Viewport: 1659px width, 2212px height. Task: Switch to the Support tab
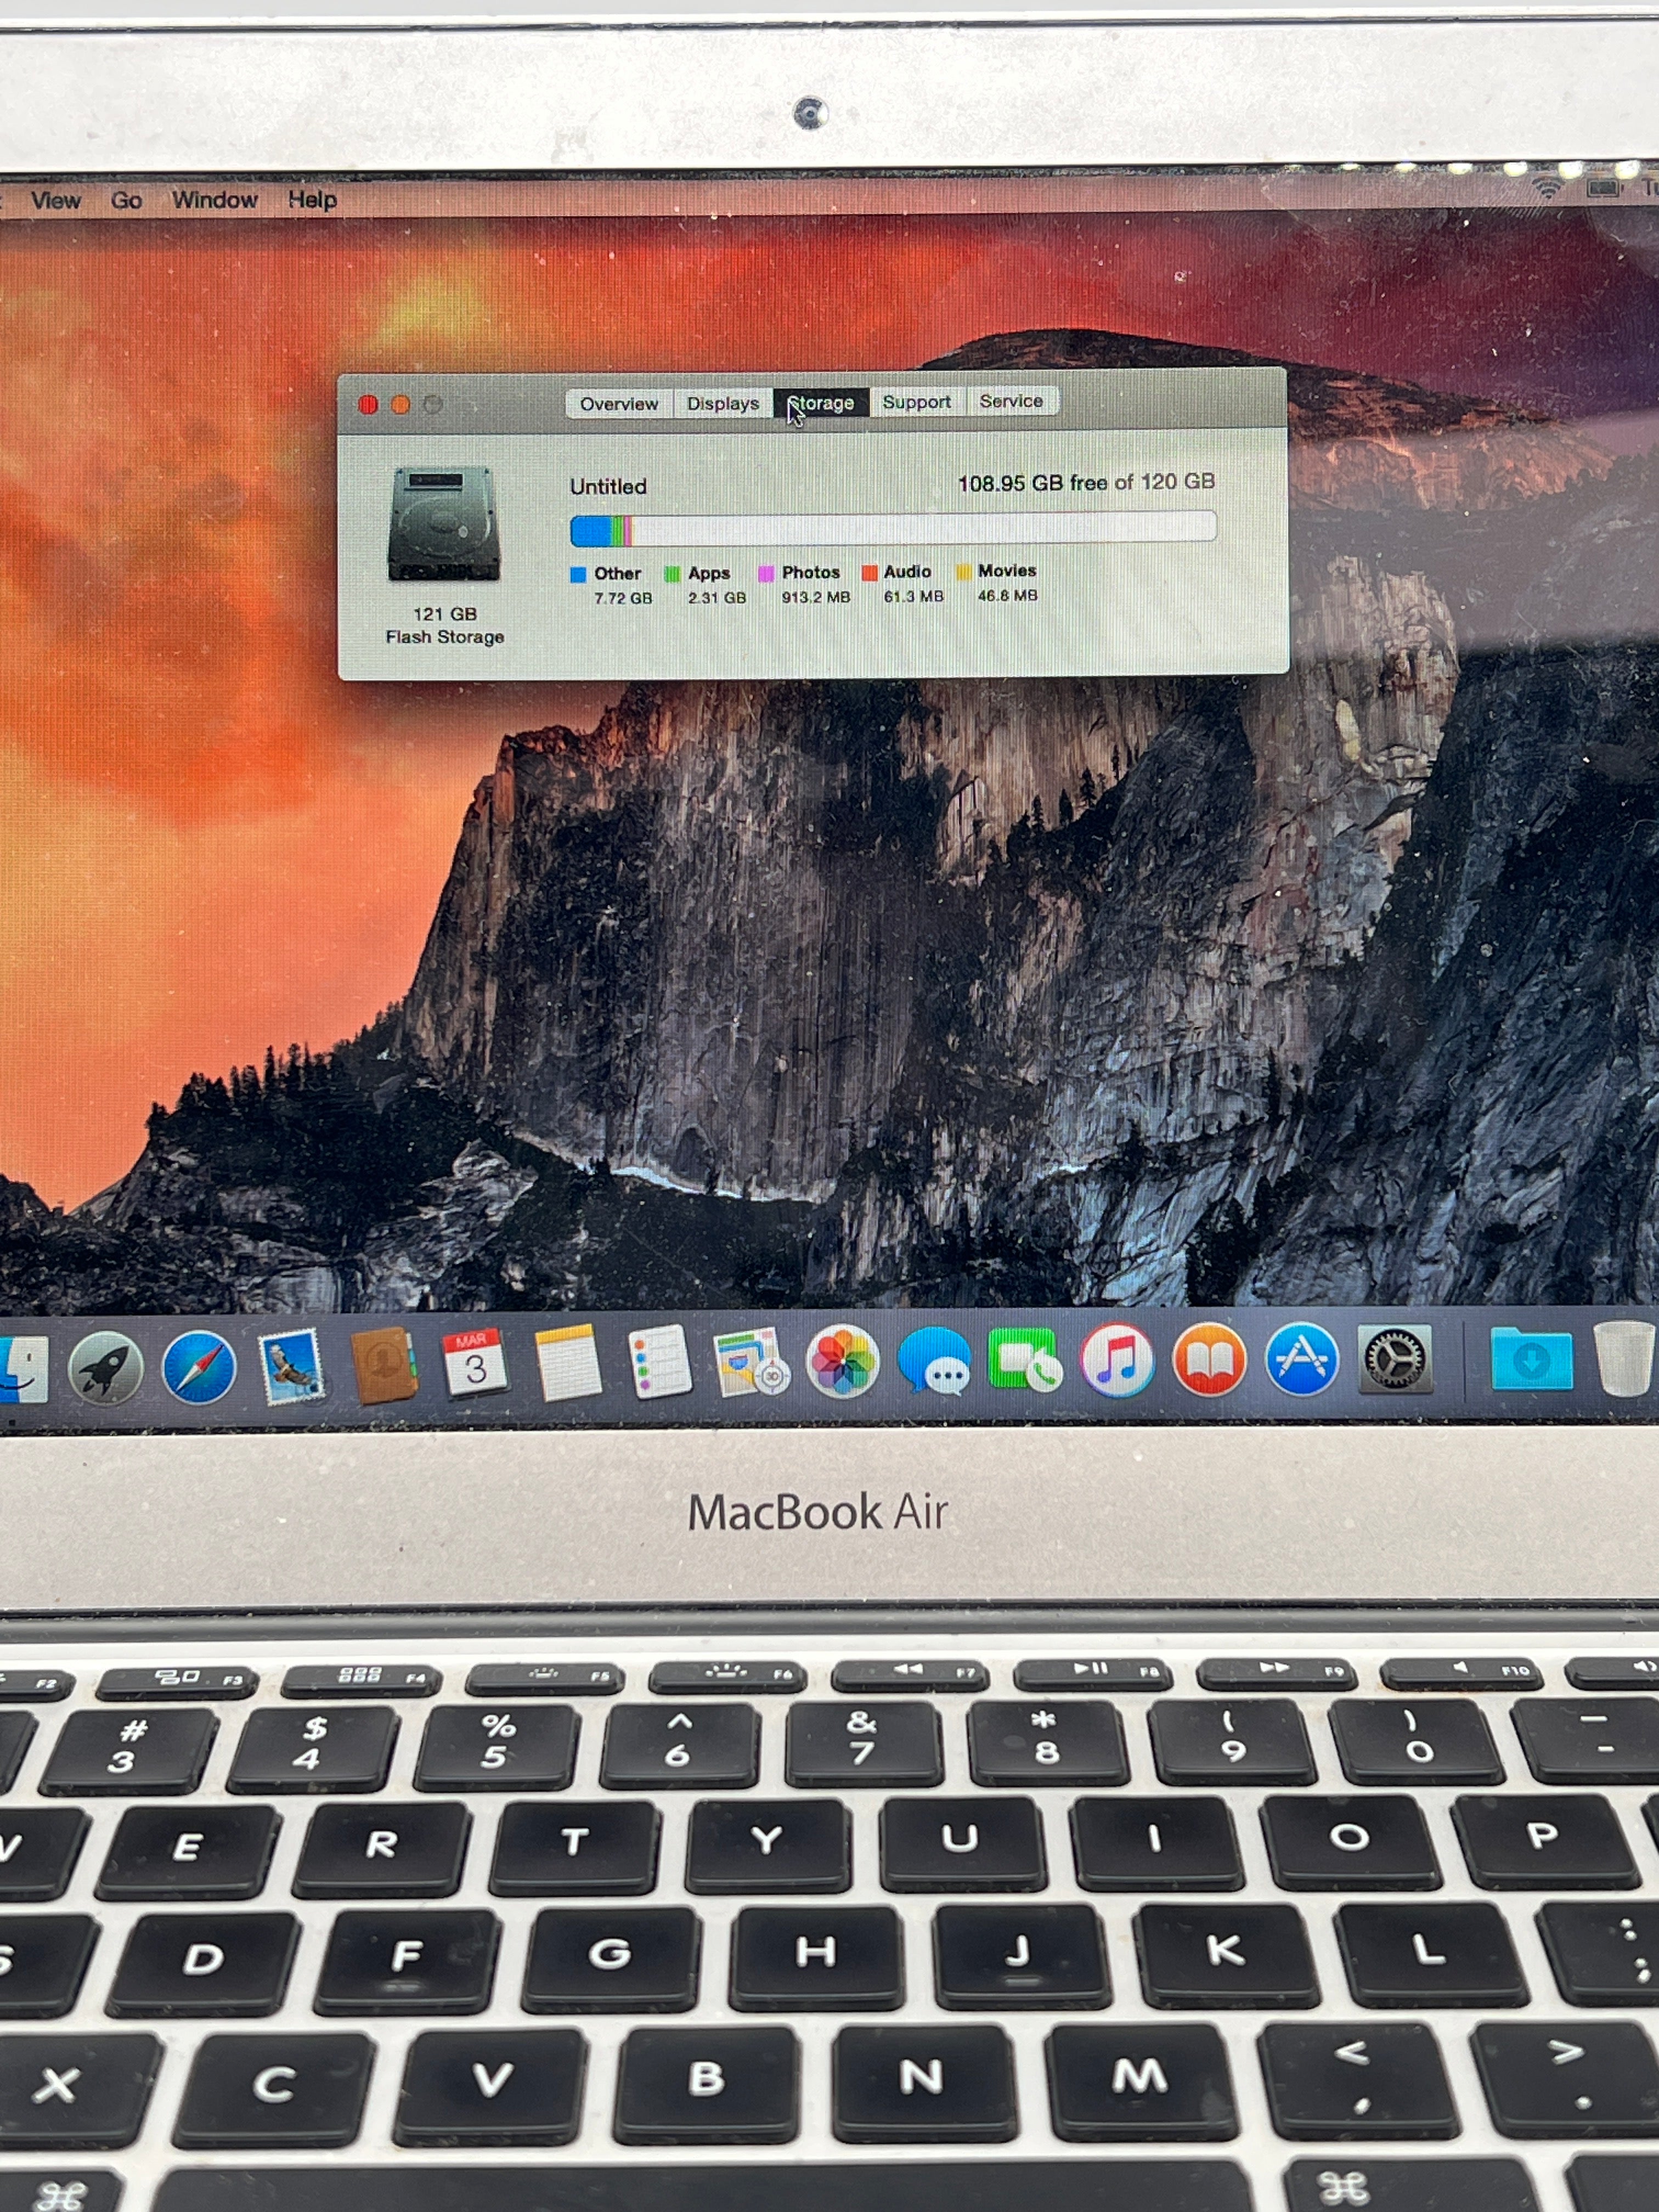pyautogui.click(x=916, y=402)
